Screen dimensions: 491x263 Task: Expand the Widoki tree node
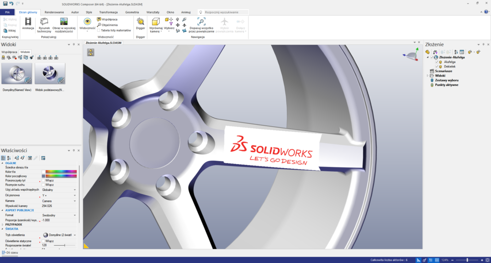coord(427,76)
